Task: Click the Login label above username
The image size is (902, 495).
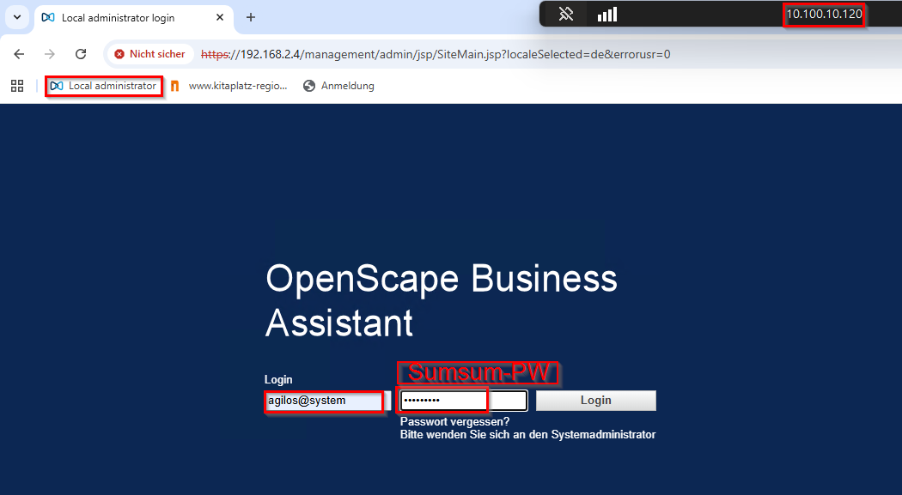Action: [x=278, y=379]
